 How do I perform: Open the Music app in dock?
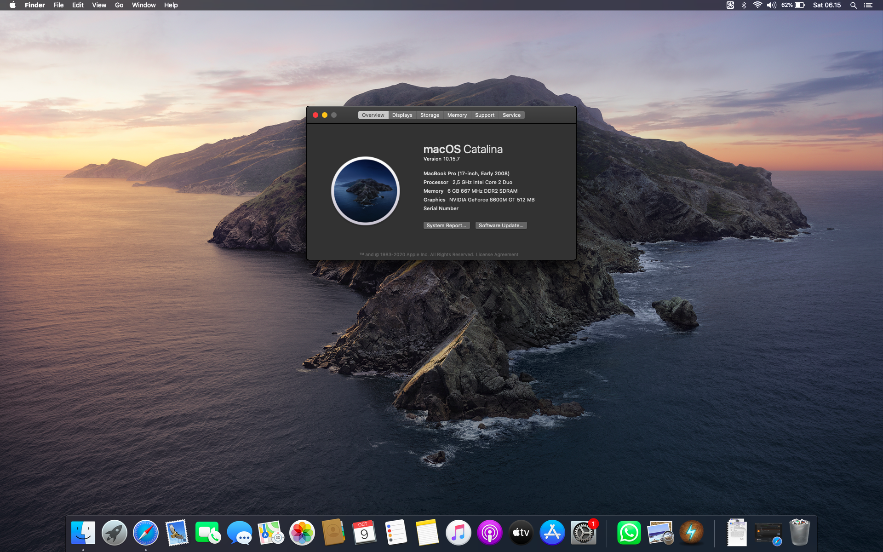(458, 533)
